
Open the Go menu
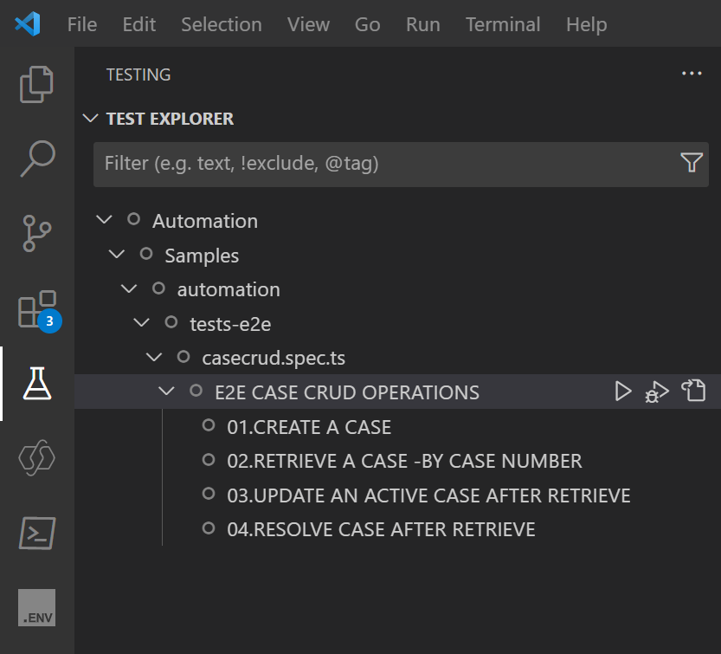[x=367, y=24]
